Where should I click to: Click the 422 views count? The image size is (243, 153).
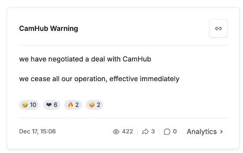click(127, 131)
